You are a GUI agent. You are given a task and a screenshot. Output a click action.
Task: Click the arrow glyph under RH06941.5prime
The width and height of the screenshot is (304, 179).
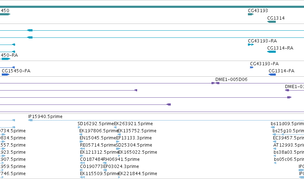(105, 163)
